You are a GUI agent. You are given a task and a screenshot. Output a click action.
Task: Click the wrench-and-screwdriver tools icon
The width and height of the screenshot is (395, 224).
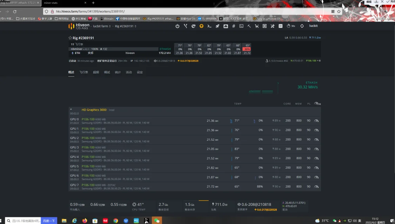pos(273,26)
